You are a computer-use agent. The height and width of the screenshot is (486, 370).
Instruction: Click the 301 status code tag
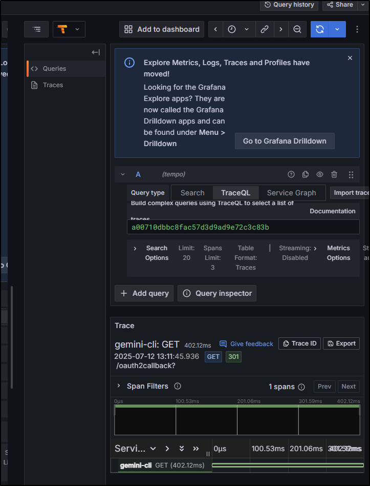point(233,357)
